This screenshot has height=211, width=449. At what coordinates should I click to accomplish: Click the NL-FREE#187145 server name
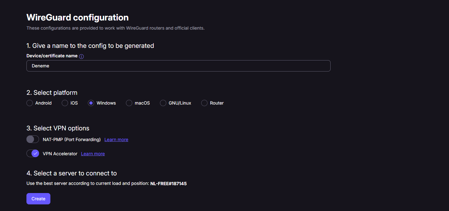coord(168,183)
